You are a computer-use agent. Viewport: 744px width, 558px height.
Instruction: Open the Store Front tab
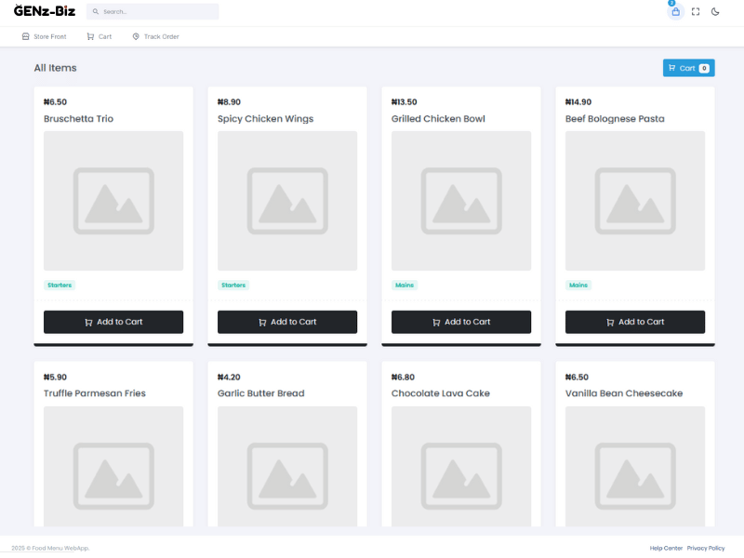click(x=44, y=36)
